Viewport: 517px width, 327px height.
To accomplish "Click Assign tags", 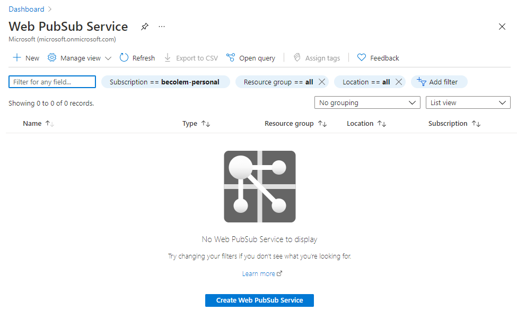I will 317,58.
